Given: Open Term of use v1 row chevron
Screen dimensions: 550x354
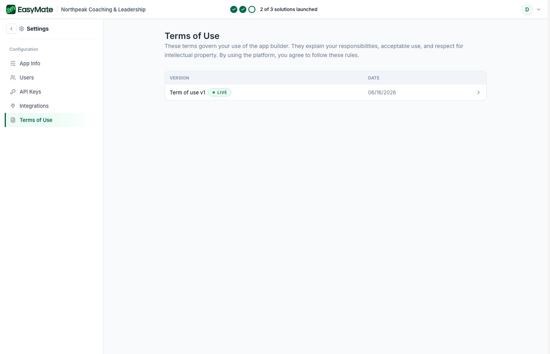Looking at the screenshot, I should click(x=478, y=92).
